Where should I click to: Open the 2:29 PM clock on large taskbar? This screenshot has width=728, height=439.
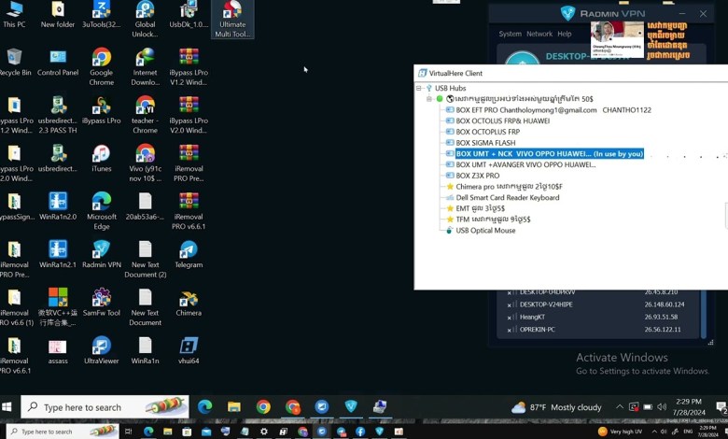pos(689,407)
